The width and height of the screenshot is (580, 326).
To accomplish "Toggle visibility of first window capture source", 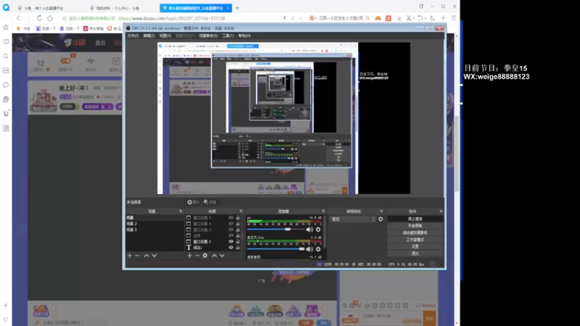I will point(231,218).
